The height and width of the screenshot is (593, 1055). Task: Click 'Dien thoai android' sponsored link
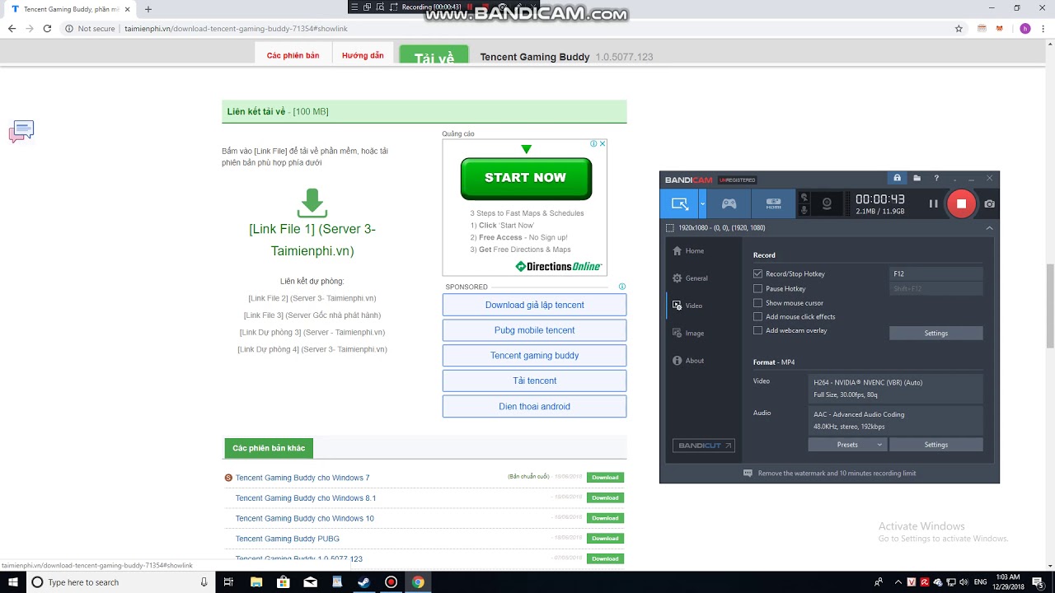click(x=534, y=406)
